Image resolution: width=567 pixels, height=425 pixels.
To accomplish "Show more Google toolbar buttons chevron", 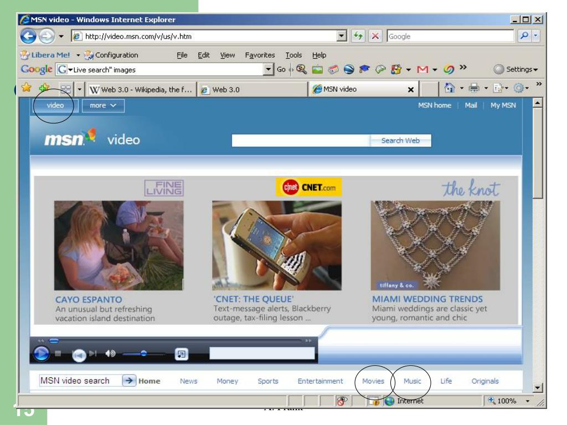I will pos(463,67).
